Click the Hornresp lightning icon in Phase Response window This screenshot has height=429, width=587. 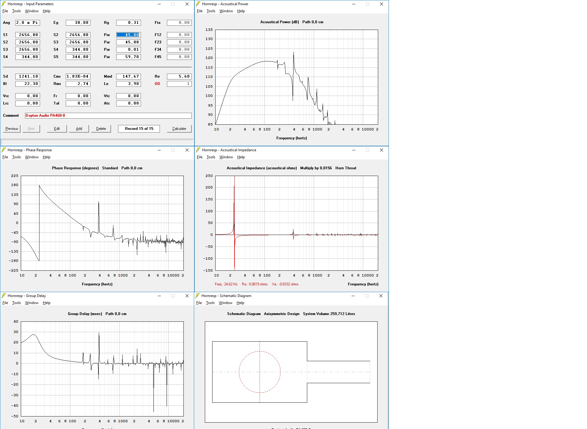tap(4, 150)
